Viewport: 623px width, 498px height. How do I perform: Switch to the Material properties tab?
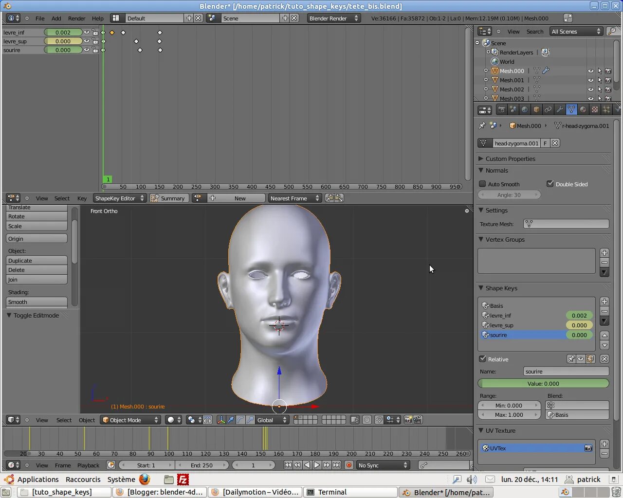(x=583, y=109)
